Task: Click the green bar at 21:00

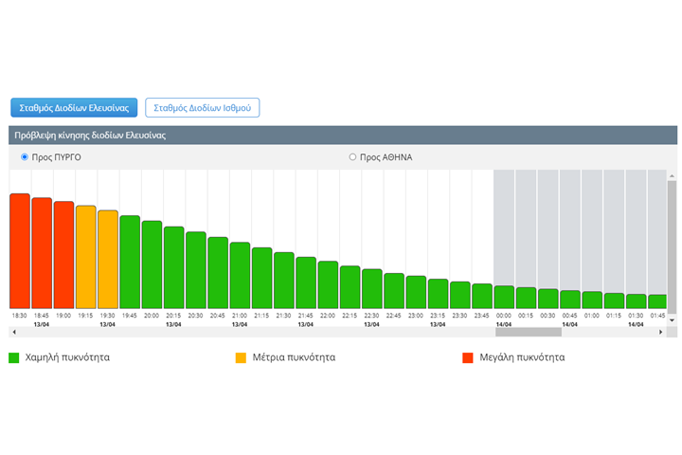Action: 240,276
